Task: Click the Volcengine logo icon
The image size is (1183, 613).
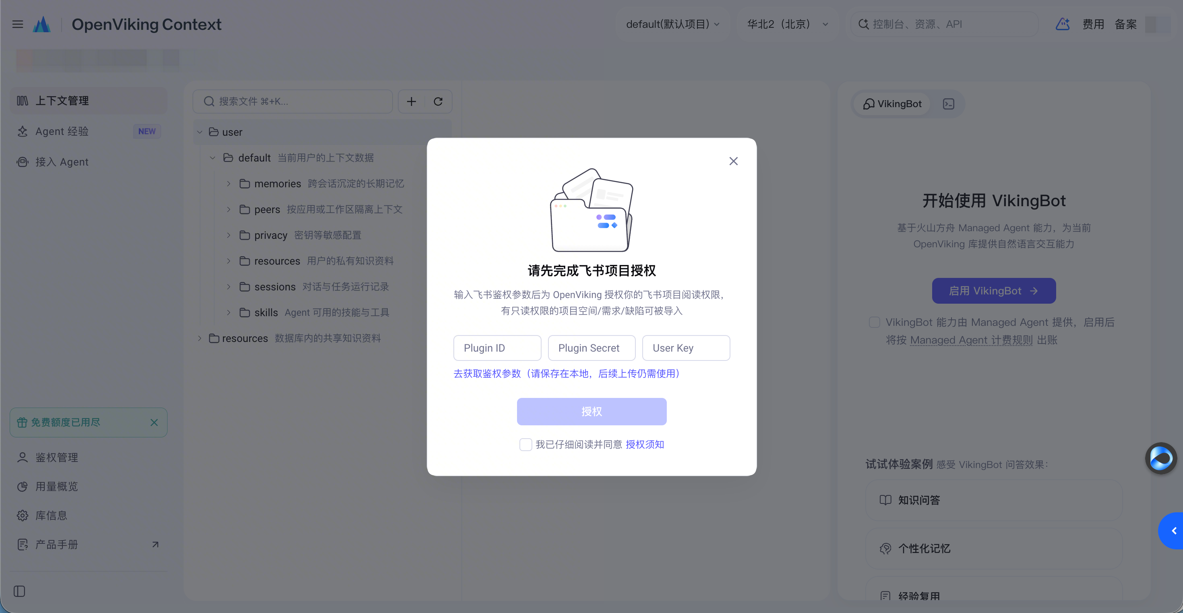Action: coord(42,24)
